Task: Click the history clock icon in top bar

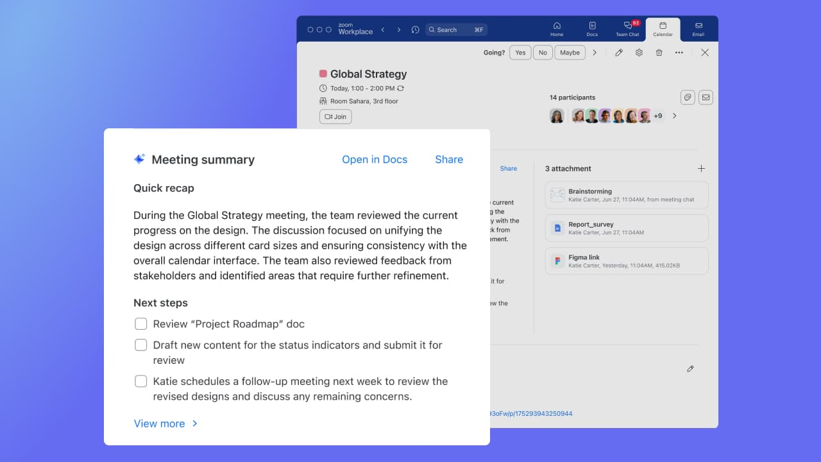Action: point(416,30)
